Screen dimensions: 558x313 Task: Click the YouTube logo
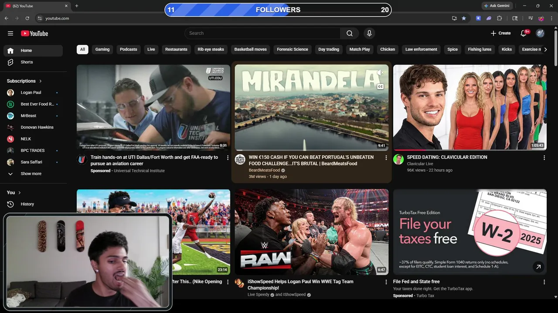click(x=34, y=33)
